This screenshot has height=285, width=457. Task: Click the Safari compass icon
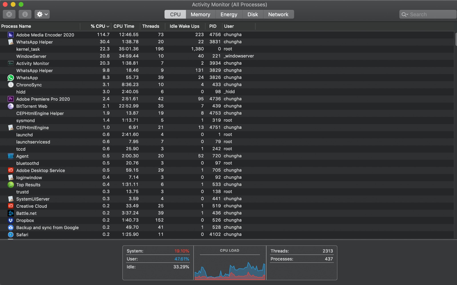tap(11, 234)
